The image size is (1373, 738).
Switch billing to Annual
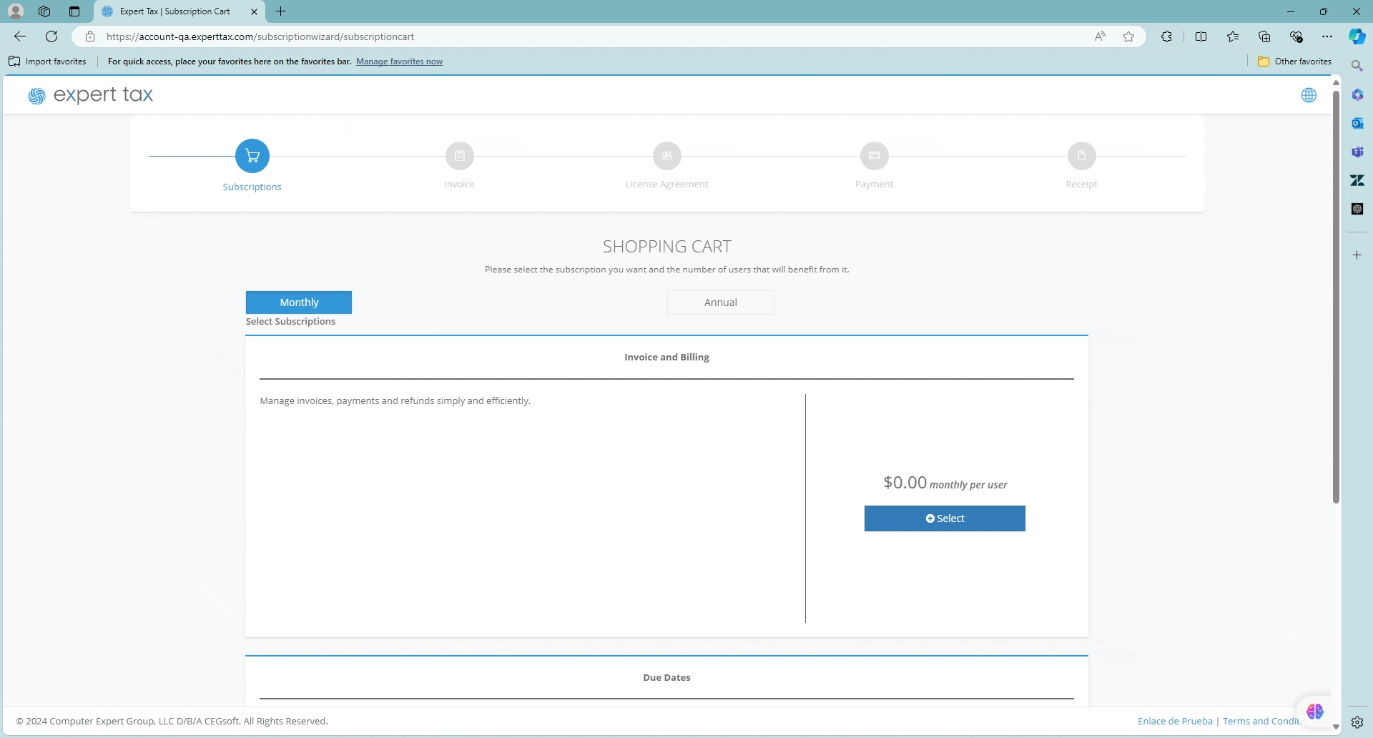tap(720, 302)
